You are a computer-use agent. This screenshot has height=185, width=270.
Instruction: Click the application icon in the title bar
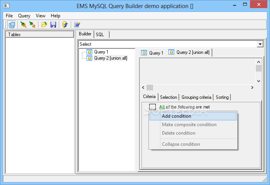(x=7, y=6)
